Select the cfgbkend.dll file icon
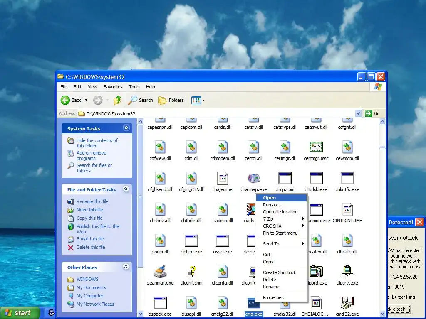The image size is (426, 319). point(160,178)
